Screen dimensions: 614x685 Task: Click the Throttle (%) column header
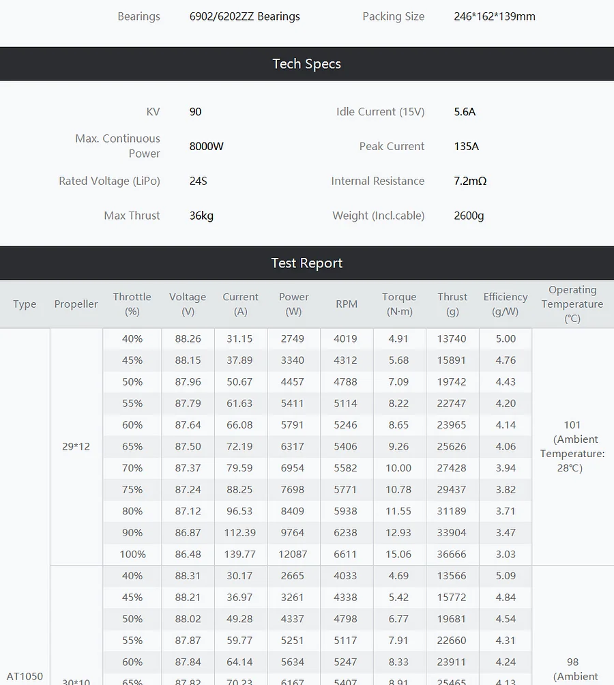[x=132, y=304]
